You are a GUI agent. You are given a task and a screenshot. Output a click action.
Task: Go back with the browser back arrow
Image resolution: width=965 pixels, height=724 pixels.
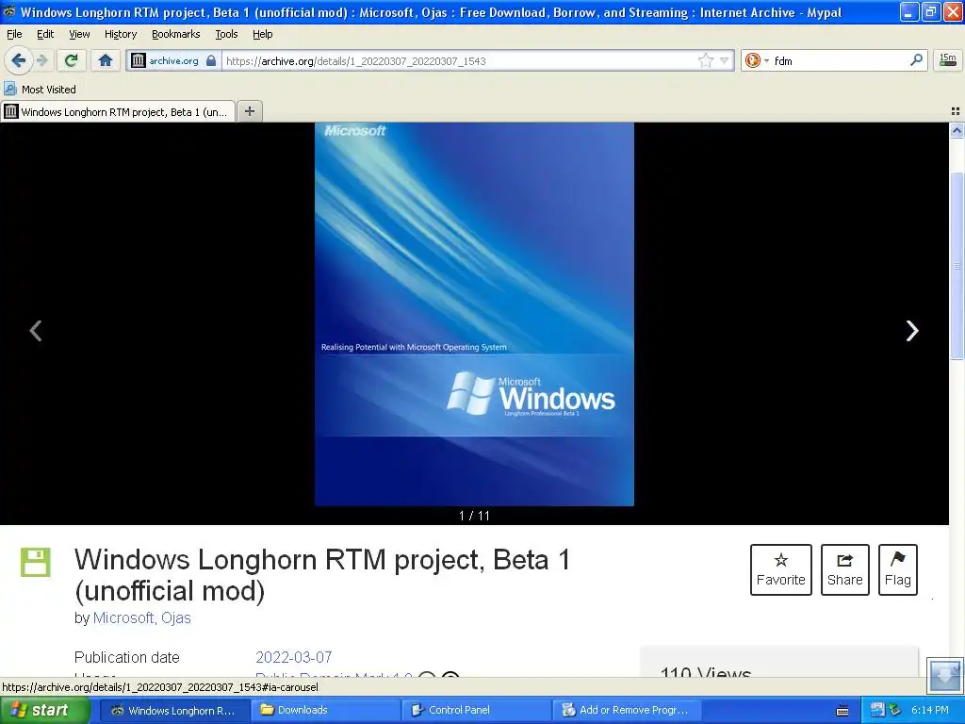[x=18, y=60]
